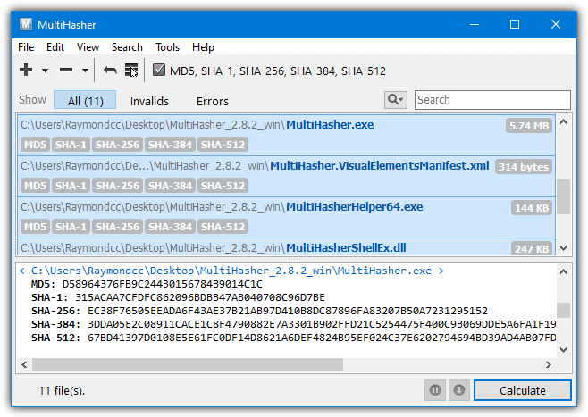This screenshot has height=417, width=588.
Task: Click the back arrow toolbar icon
Action: (110, 70)
